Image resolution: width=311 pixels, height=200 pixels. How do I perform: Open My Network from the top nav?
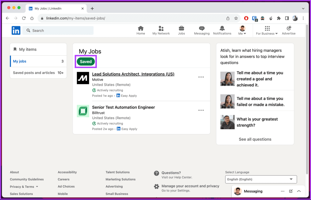(161, 30)
